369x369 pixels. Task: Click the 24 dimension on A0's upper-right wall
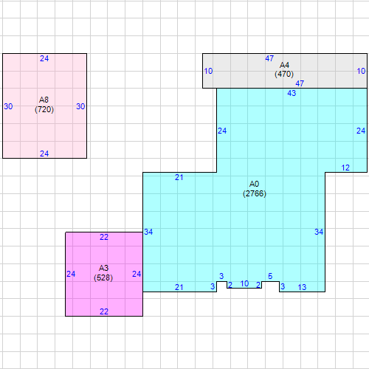[x=361, y=131]
